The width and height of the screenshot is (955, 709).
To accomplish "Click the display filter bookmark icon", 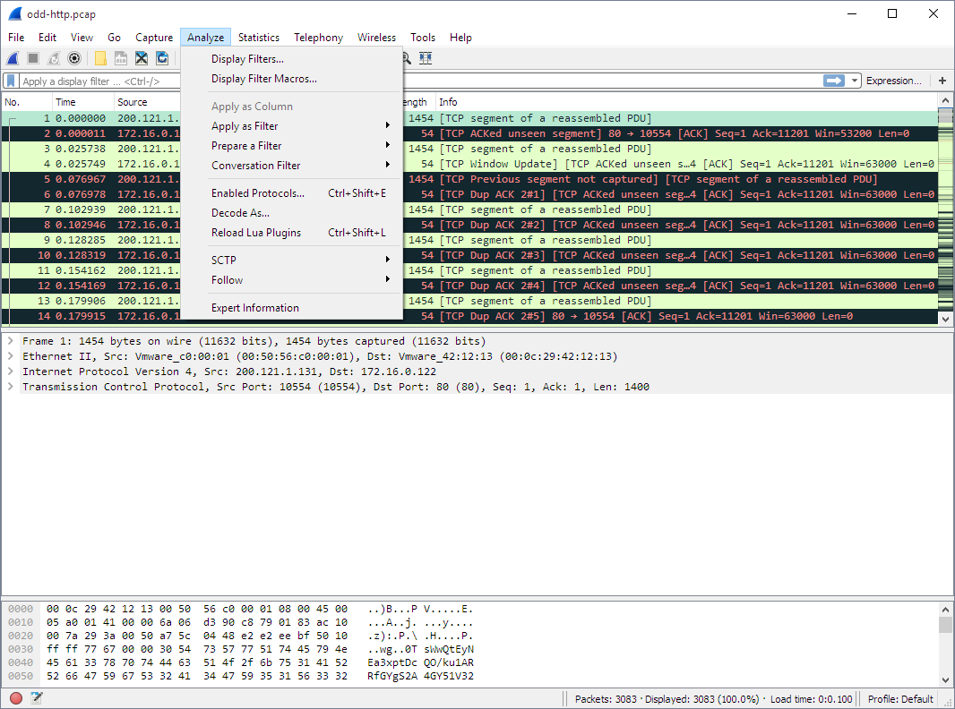I will tap(11, 81).
